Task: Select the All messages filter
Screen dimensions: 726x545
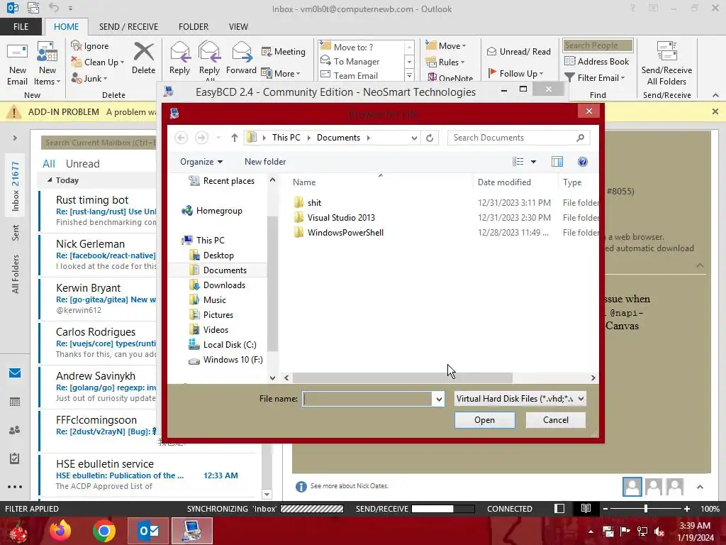Action: 49,164
